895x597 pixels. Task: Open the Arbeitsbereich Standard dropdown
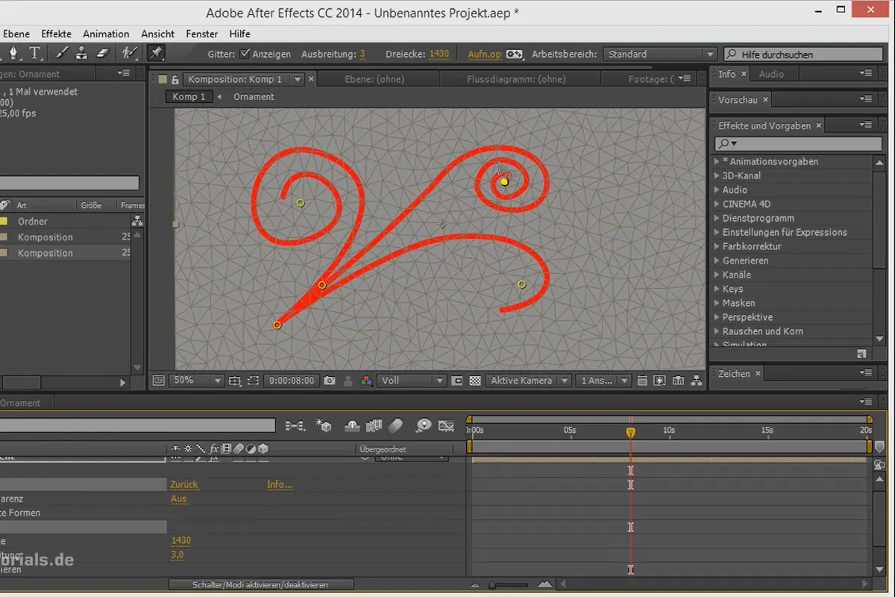(659, 54)
